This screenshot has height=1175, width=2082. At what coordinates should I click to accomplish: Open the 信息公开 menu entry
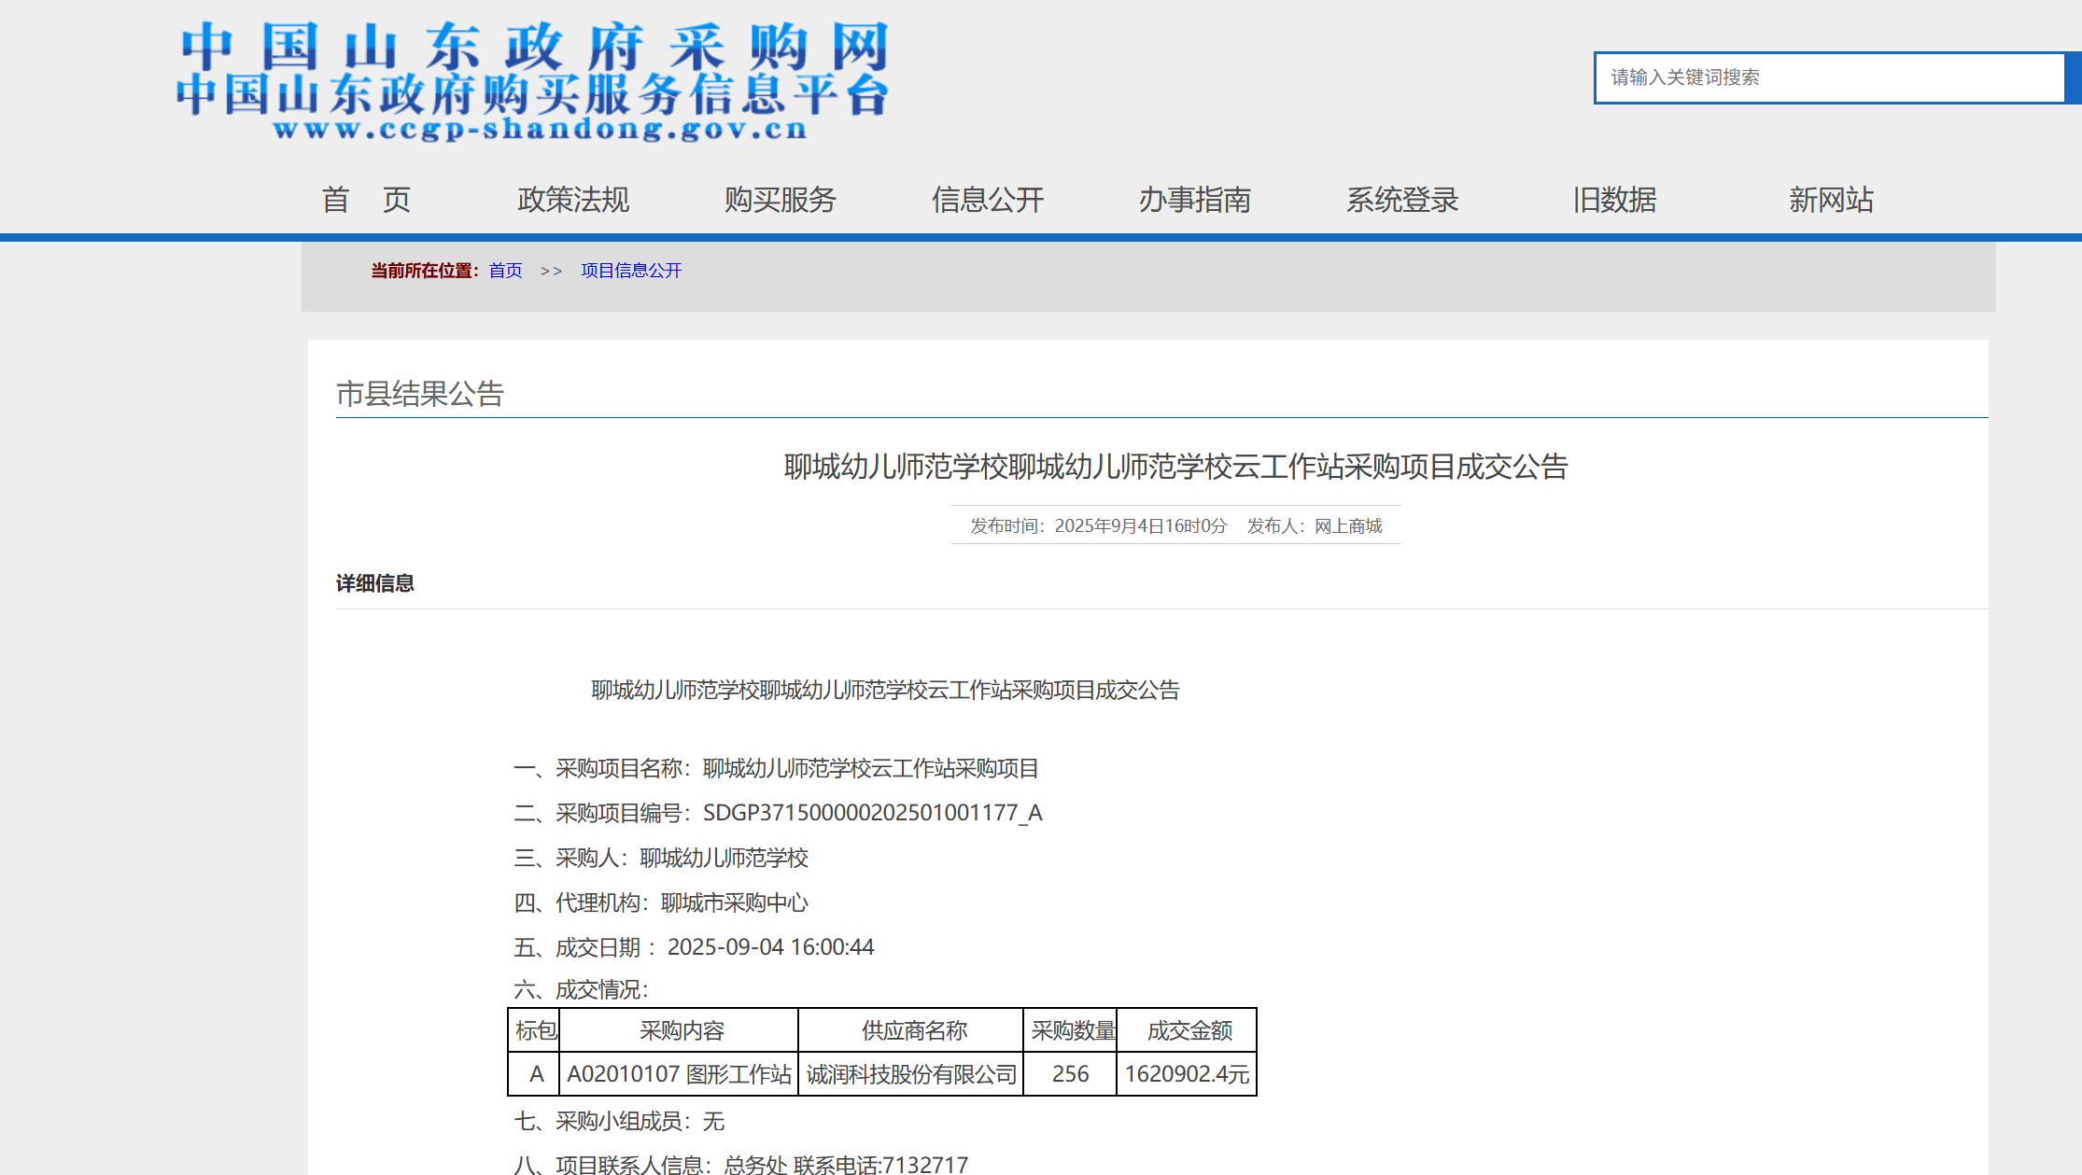pos(988,200)
